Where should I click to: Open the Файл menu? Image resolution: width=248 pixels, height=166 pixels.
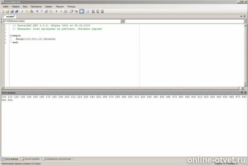[x=6, y=7]
